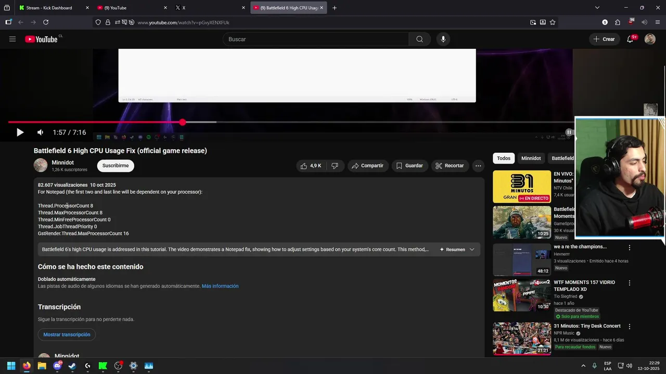Go to the YouTube home logo

41,39
